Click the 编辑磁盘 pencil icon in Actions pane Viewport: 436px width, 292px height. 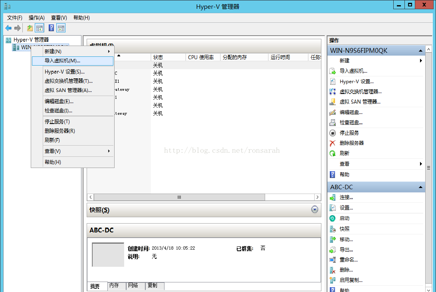(x=333, y=112)
